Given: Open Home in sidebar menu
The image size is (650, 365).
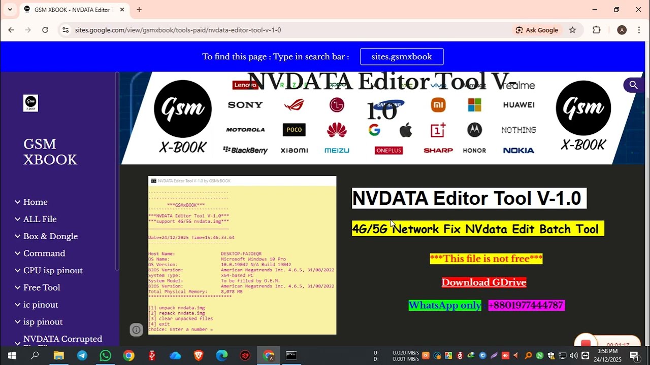Looking at the screenshot, I should click(36, 202).
